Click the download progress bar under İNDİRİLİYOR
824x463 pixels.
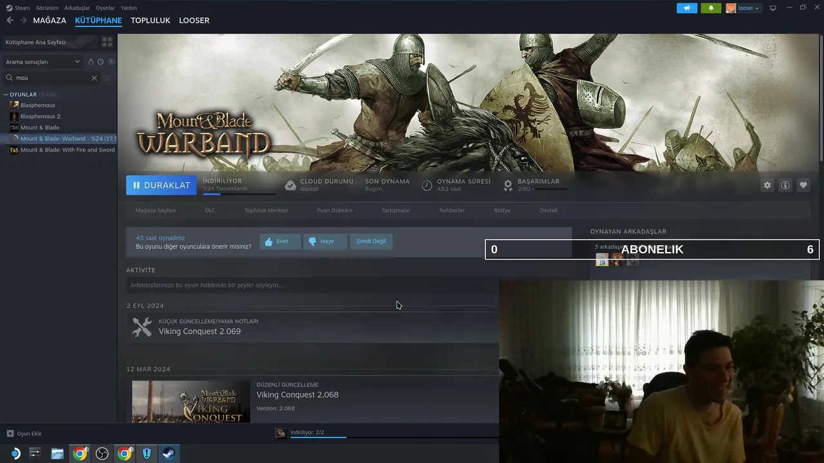(x=239, y=194)
